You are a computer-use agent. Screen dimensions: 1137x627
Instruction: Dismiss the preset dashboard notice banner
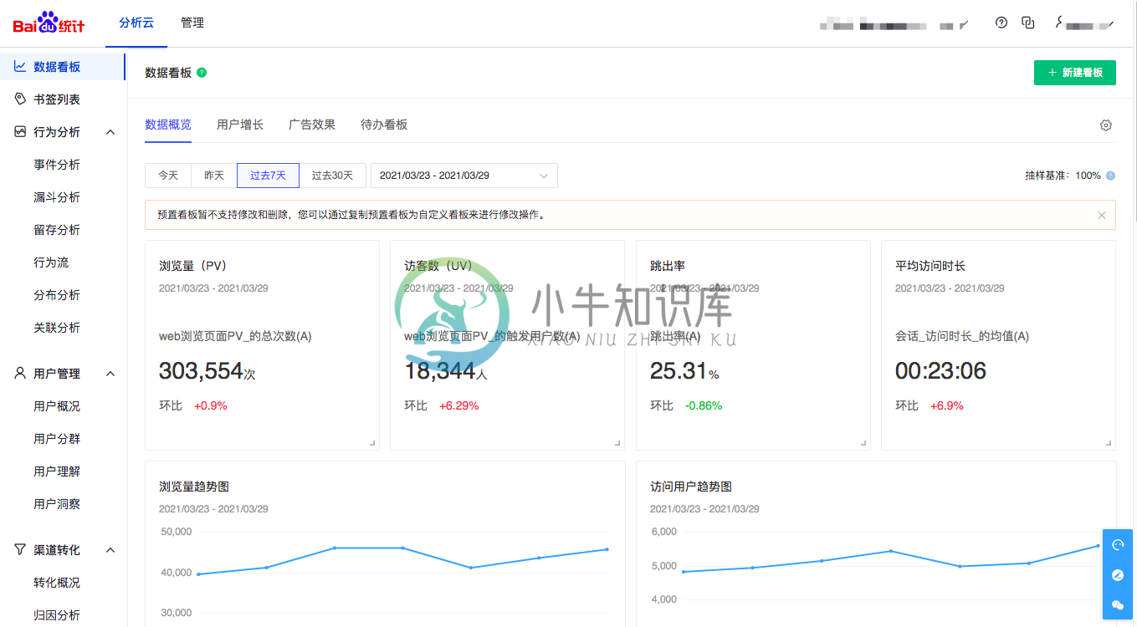pyautogui.click(x=1102, y=215)
